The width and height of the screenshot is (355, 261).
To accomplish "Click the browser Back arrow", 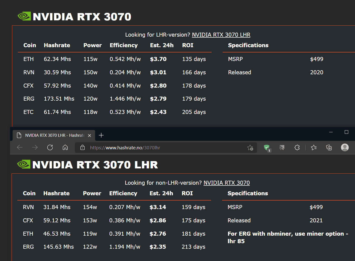I will point(20,147).
